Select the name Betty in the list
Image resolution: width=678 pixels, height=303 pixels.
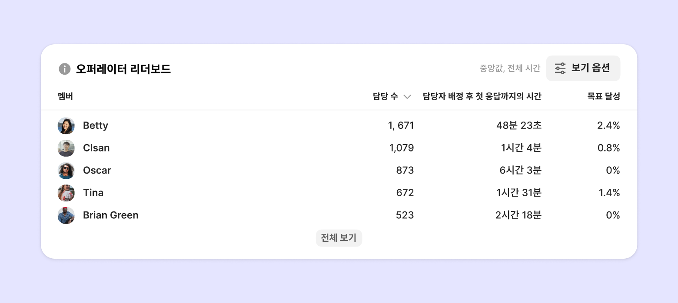(x=96, y=126)
